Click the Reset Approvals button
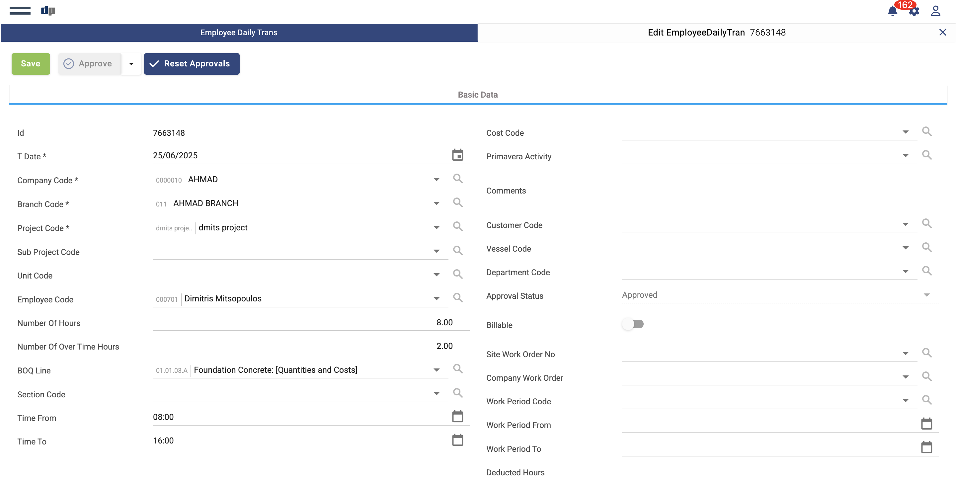This screenshot has width=956, height=480. pos(192,64)
